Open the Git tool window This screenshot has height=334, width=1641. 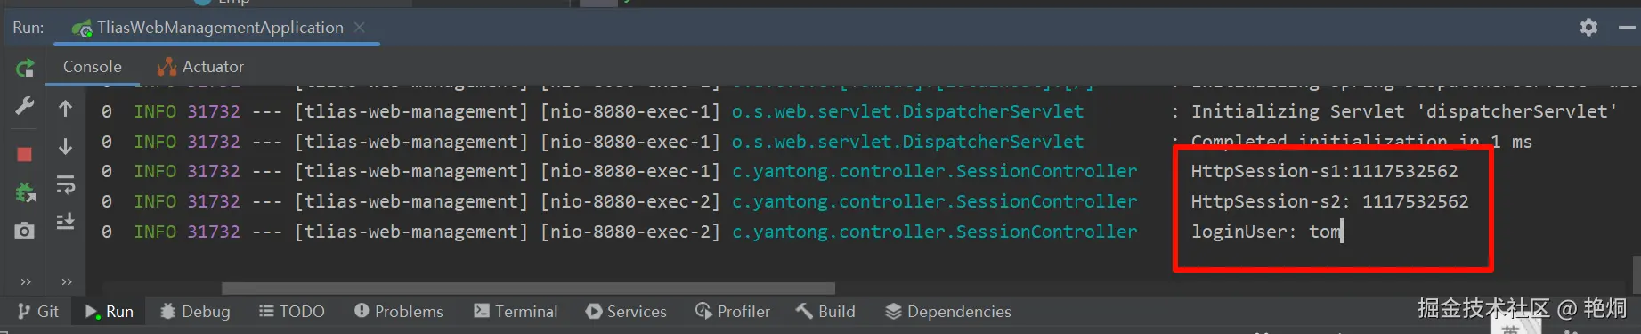(38, 311)
